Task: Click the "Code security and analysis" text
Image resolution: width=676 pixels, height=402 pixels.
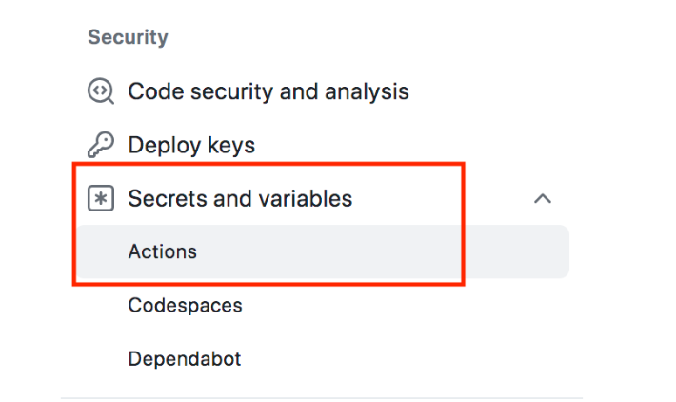Action: pyautogui.click(x=268, y=91)
